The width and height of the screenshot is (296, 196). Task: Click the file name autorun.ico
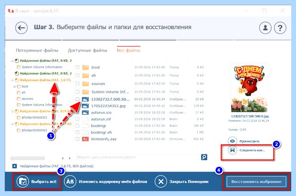tap(101, 112)
